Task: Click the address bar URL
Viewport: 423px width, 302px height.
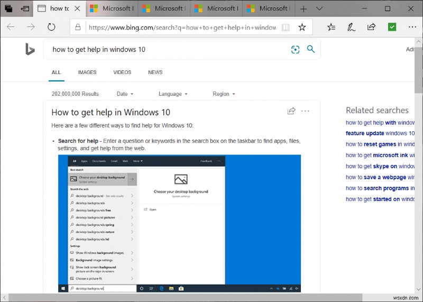Action: [182, 28]
